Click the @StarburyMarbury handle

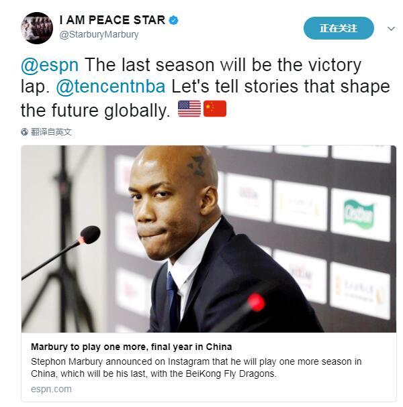tap(99, 34)
